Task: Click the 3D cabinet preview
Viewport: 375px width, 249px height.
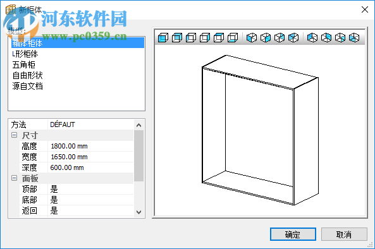Action: pos(260,130)
